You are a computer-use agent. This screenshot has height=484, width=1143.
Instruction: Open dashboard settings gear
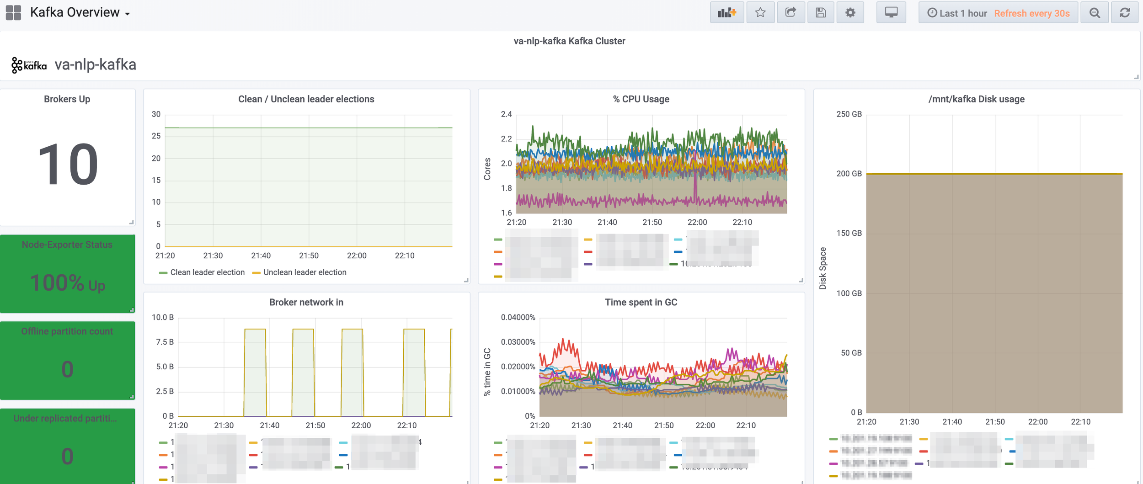coord(850,13)
